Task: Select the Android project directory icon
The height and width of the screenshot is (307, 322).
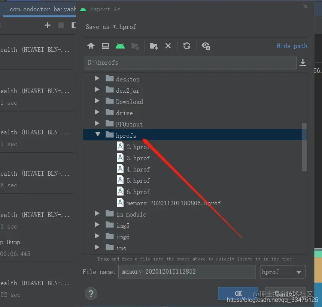Action: (x=120, y=46)
